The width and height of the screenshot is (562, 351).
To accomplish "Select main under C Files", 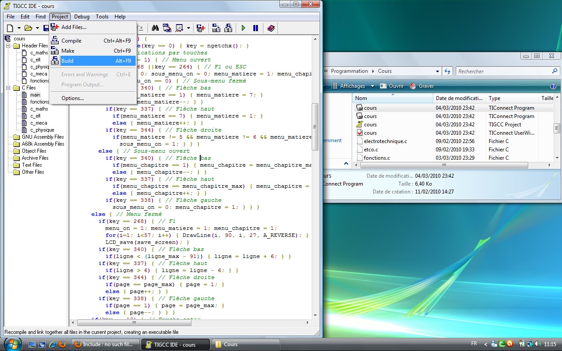I will (35, 95).
